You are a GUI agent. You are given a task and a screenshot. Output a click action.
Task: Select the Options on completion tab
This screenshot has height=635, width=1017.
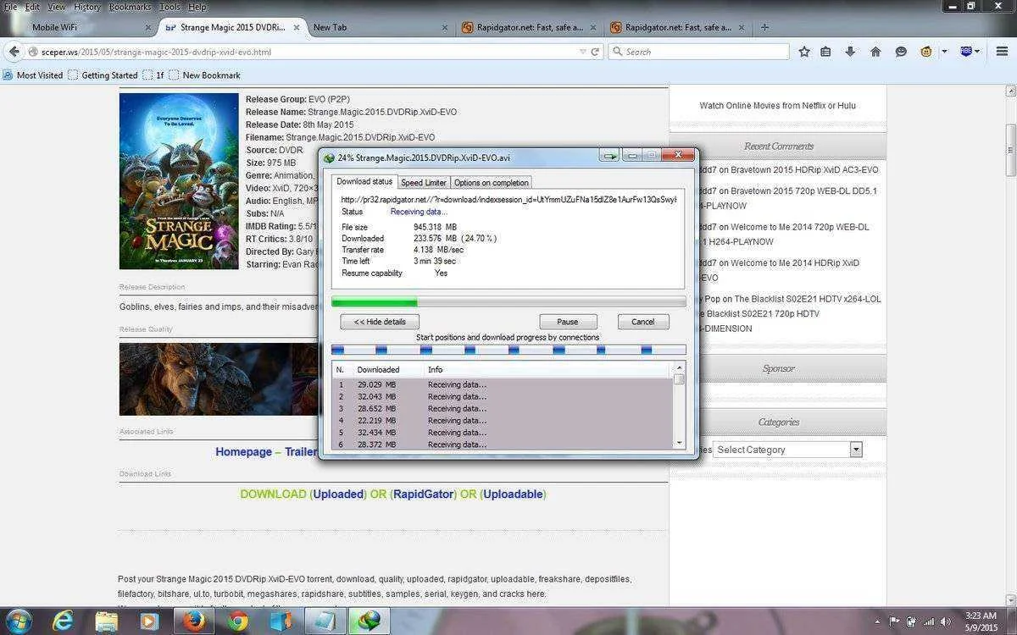click(491, 182)
